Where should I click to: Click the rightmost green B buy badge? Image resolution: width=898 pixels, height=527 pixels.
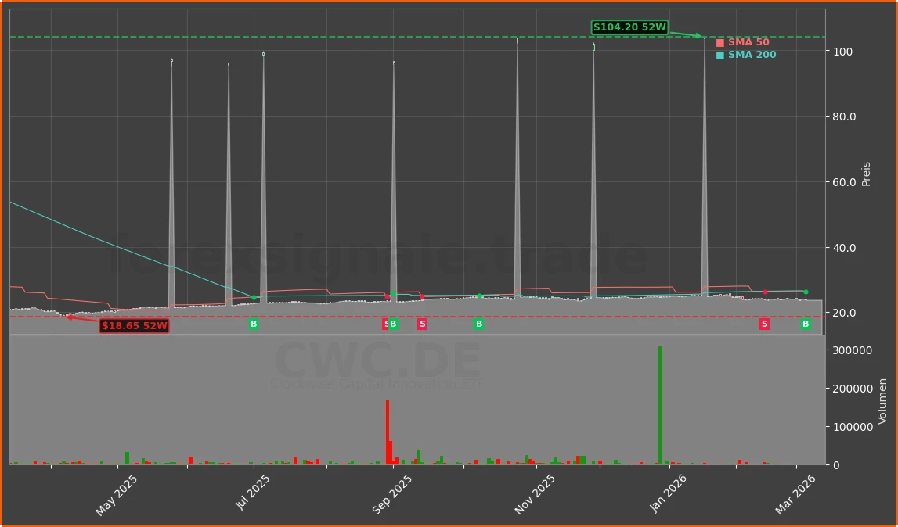pyautogui.click(x=806, y=324)
